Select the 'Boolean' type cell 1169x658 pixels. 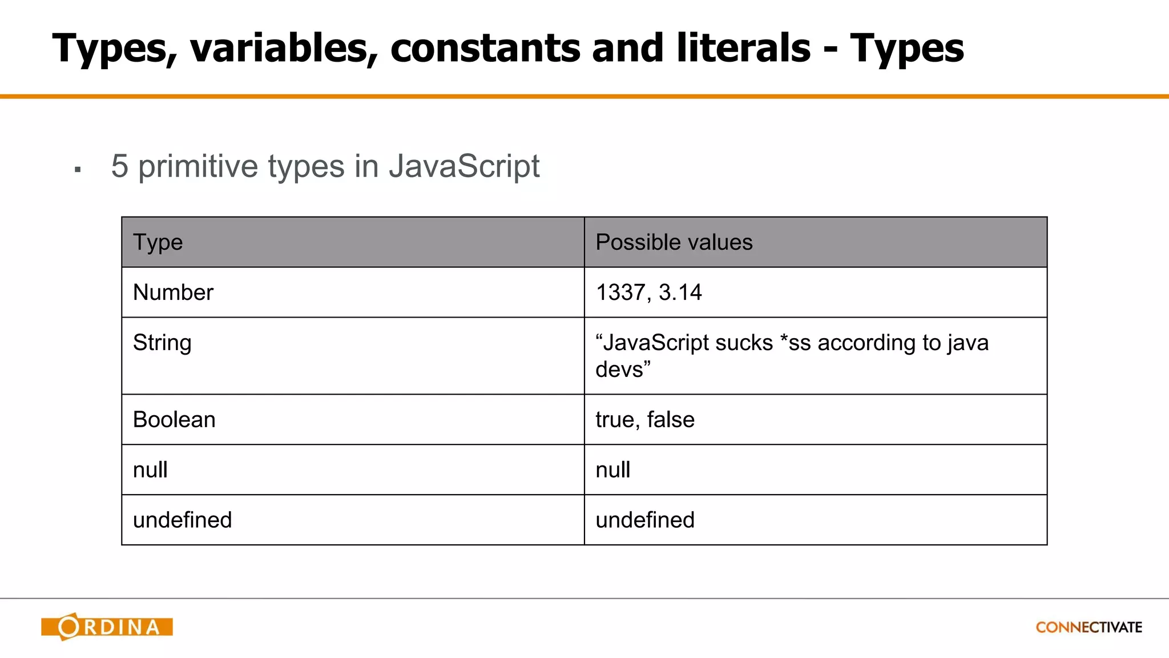(174, 420)
